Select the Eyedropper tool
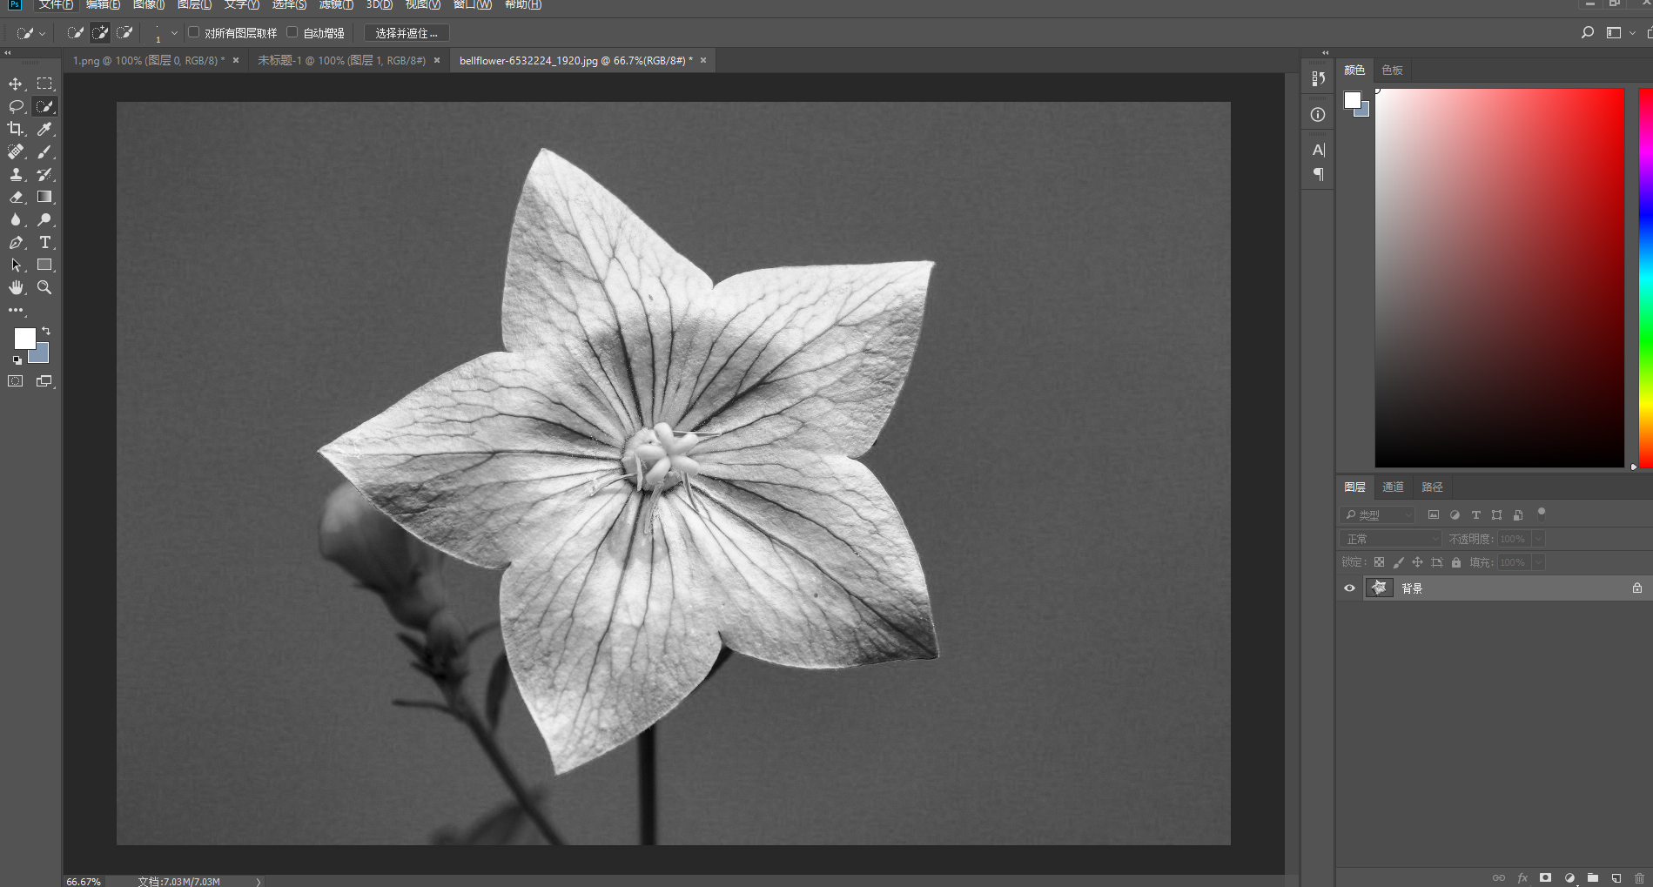The height and width of the screenshot is (887, 1653). point(44,129)
